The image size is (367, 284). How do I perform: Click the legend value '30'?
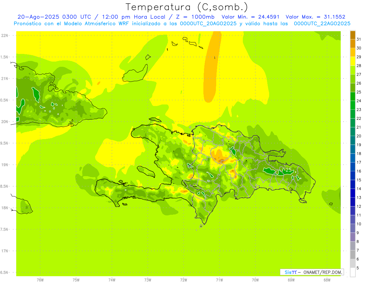coord(359,48)
